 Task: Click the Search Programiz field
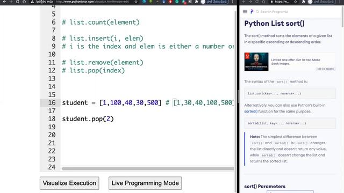pos(274,12)
